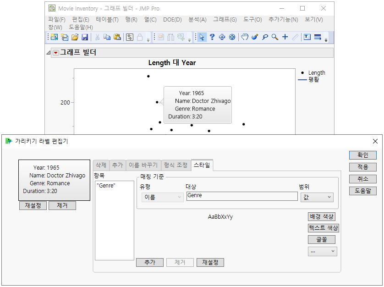384x287 pixels.
Task: Open the red triangle Graph Builder menu
Action: (x=56, y=53)
